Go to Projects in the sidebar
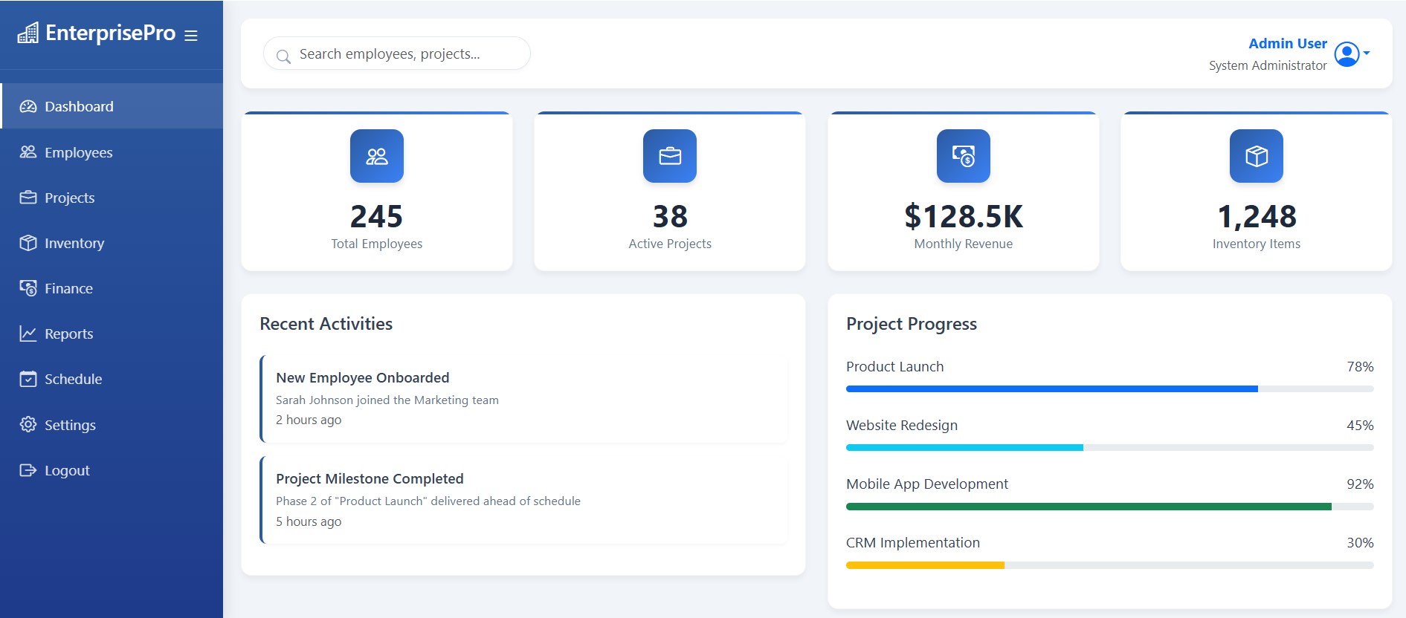The width and height of the screenshot is (1406, 618). coord(69,198)
